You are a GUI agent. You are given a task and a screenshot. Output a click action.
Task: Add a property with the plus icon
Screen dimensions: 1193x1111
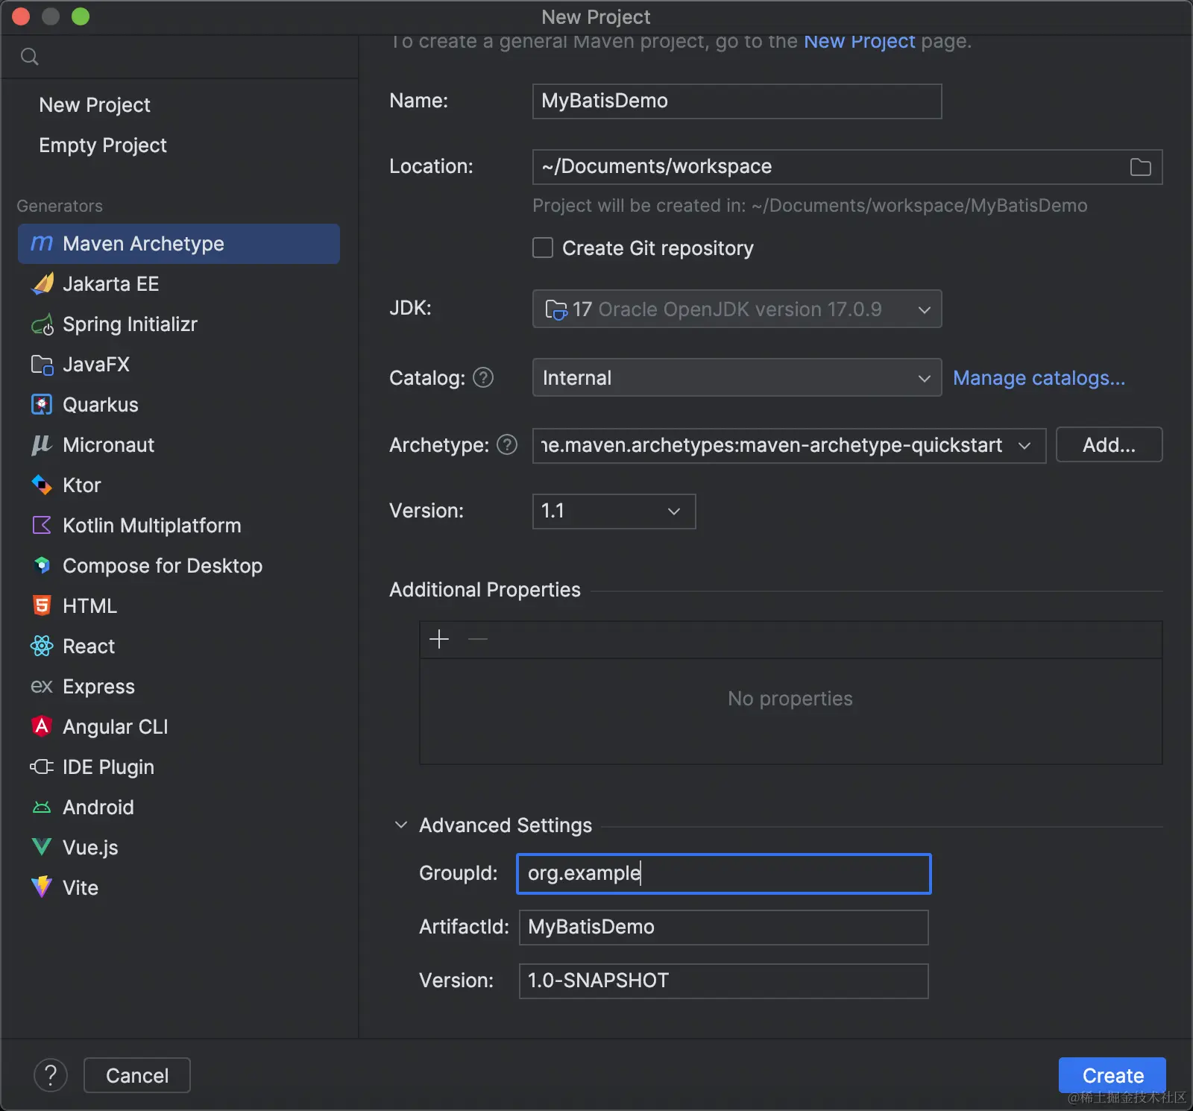point(439,639)
